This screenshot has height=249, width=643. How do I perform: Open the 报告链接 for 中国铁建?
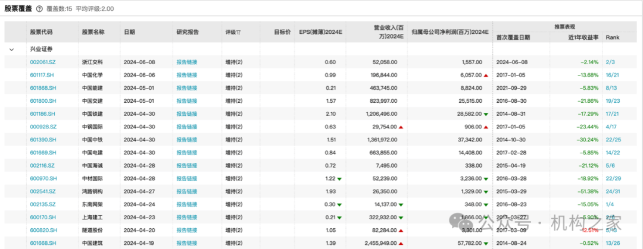point(186,114)
